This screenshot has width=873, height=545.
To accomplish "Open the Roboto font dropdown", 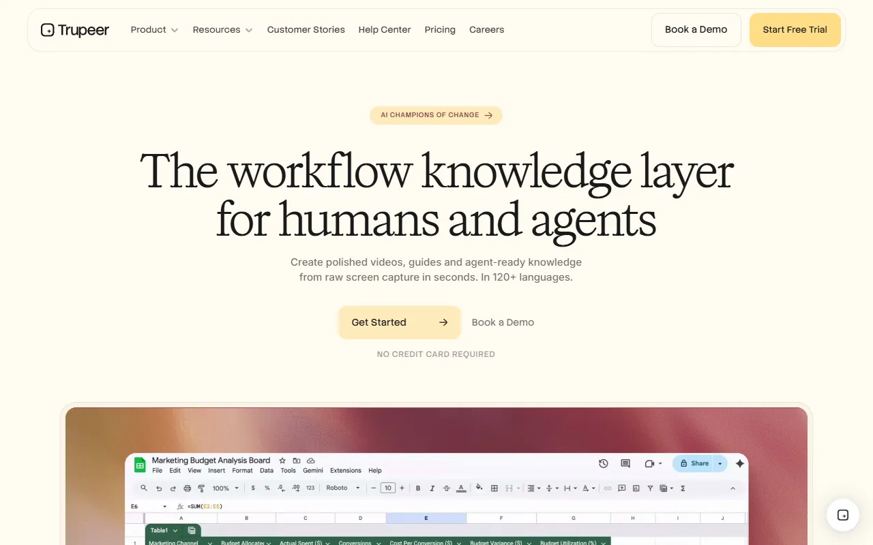I will tap(343, 488).
